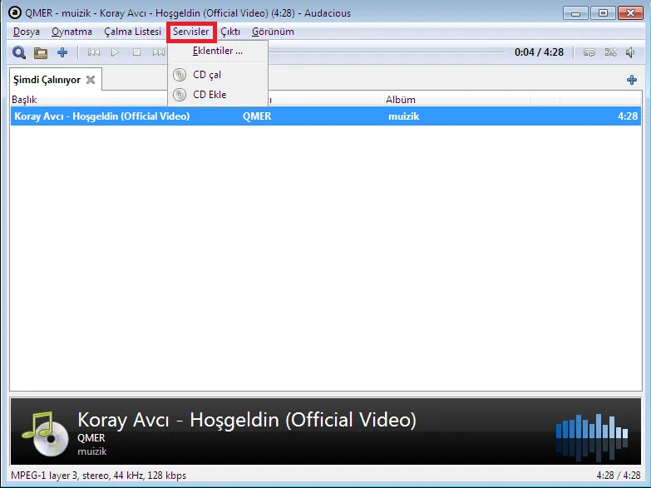Click the CD çal disc icon

point(180,75)
